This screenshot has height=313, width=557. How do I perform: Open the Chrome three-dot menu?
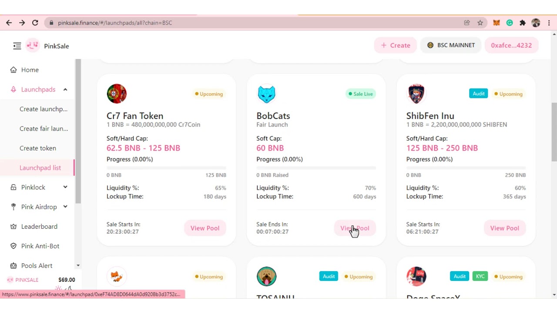pyautogui.click(x=549, y=23)
